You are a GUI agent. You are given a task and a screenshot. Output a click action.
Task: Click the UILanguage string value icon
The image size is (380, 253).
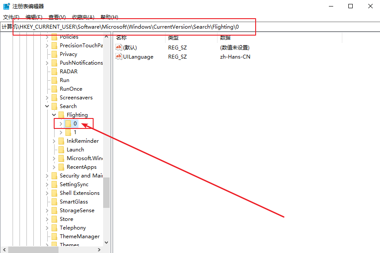(x=119, y=56)
